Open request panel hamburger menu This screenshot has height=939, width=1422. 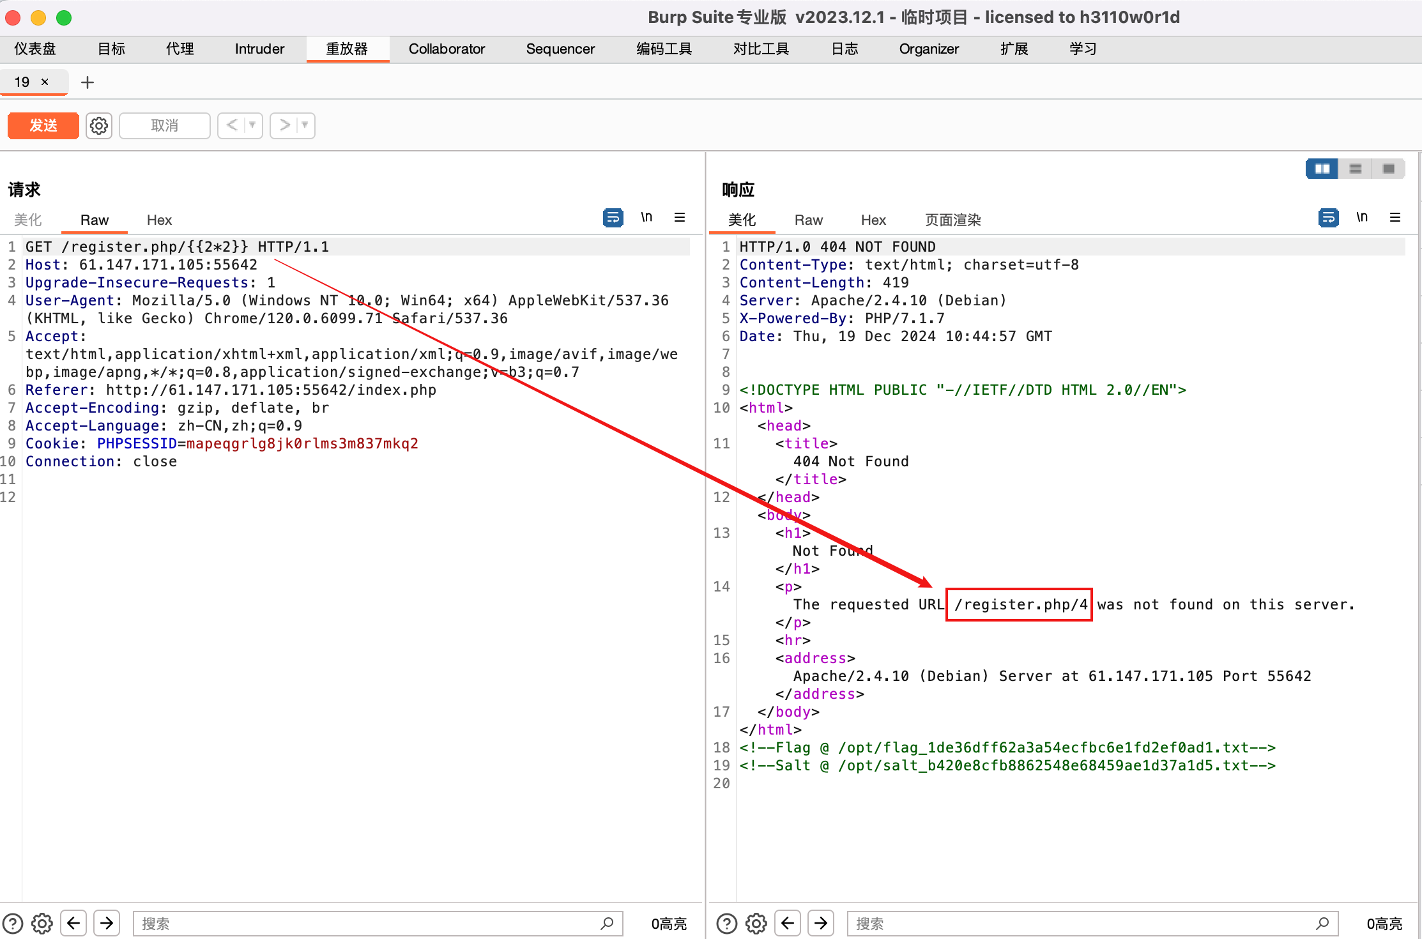click(680, 218)
